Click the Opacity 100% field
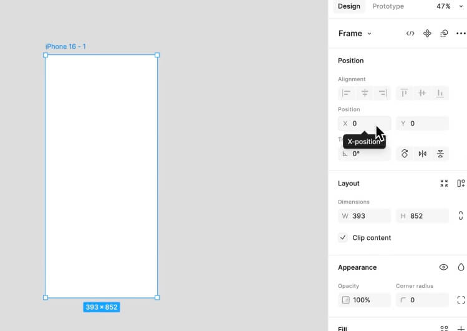The image size is (467, 331). (364, 300)
